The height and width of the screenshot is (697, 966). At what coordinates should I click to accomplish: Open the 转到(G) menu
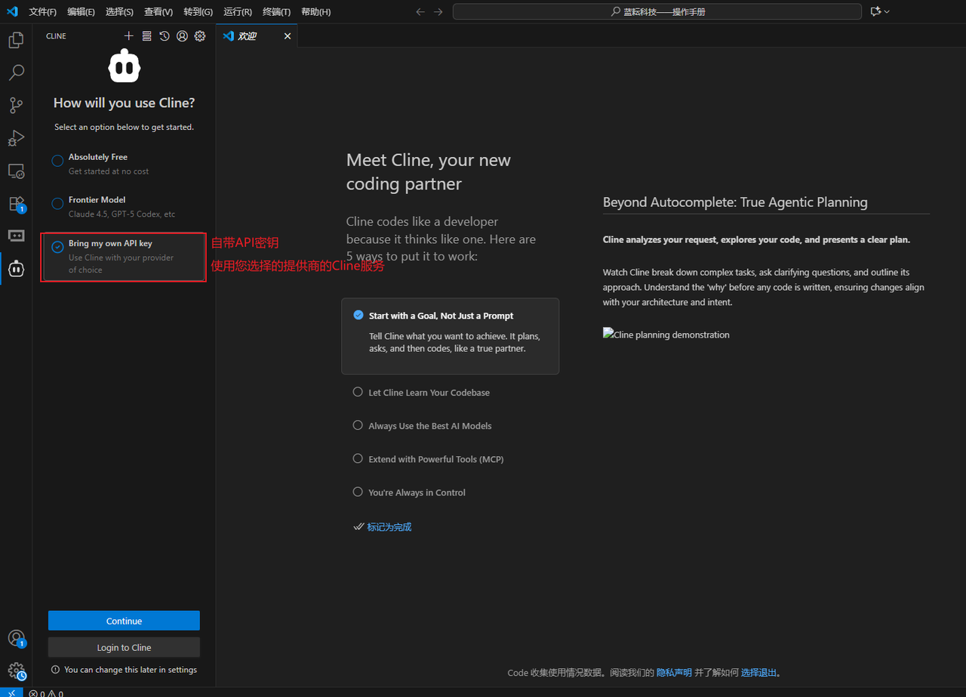pyautogui.click(x=198, y=12)
